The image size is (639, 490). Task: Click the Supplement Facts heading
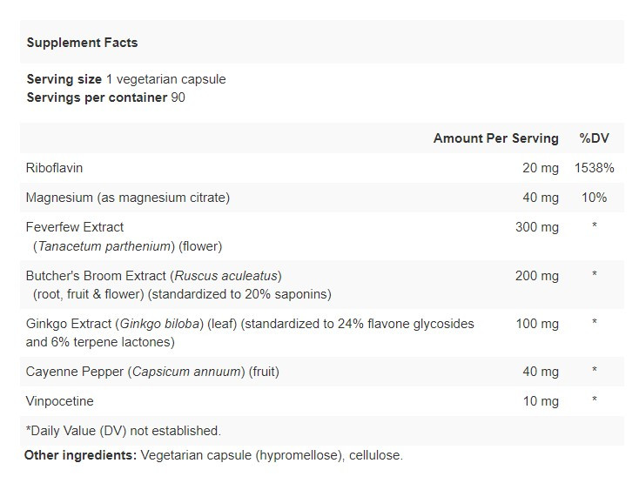click(x=82, y=43)
